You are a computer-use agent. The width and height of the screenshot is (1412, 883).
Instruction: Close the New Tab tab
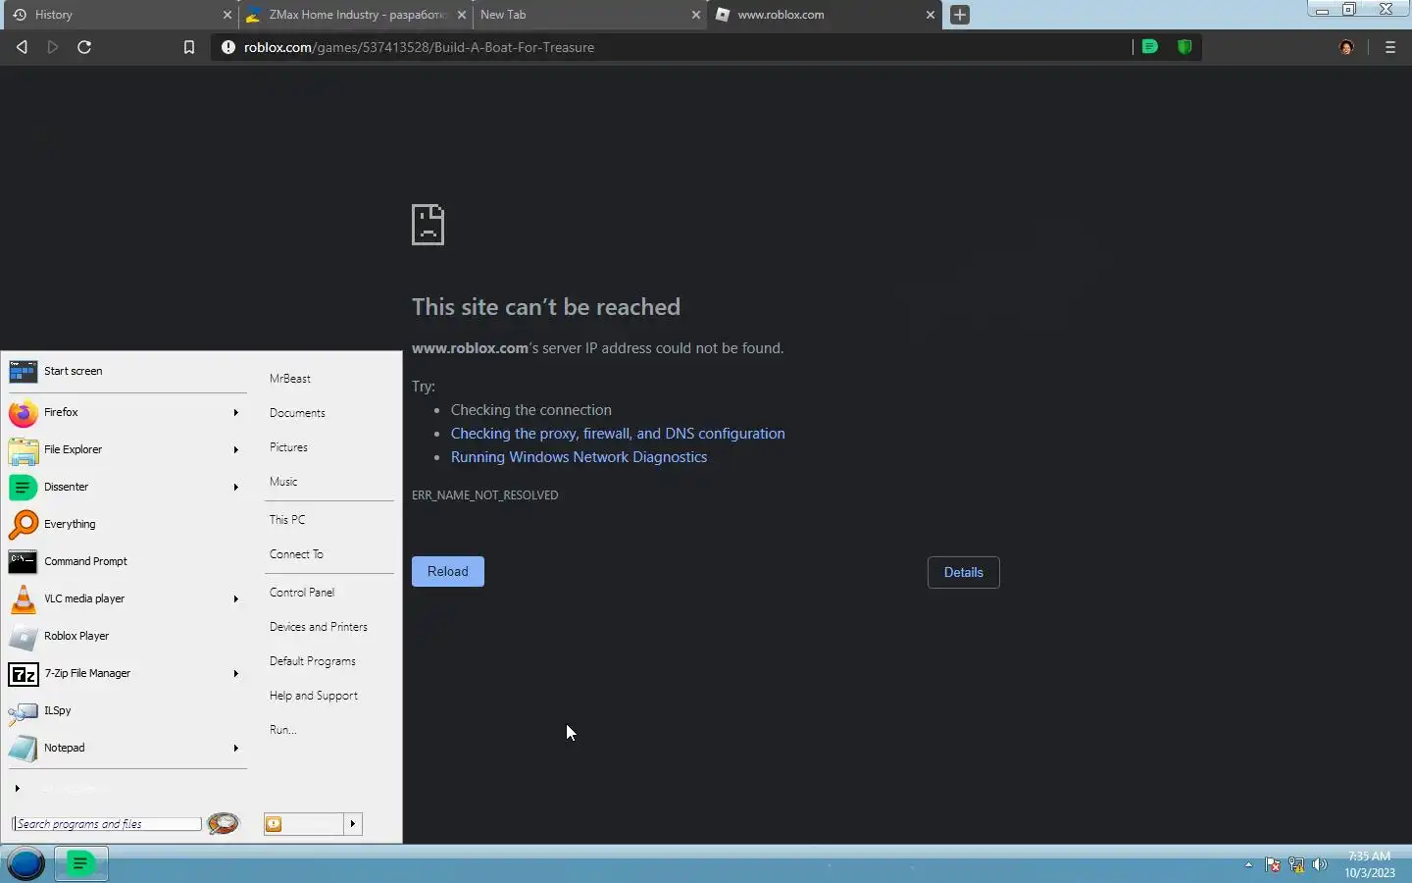[696, 15]
